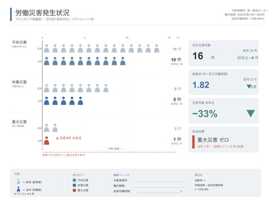Screen dimensions: 271x203
Task: Click the 休業災害 category label on the chart
Action: click(x=19, y=82)
